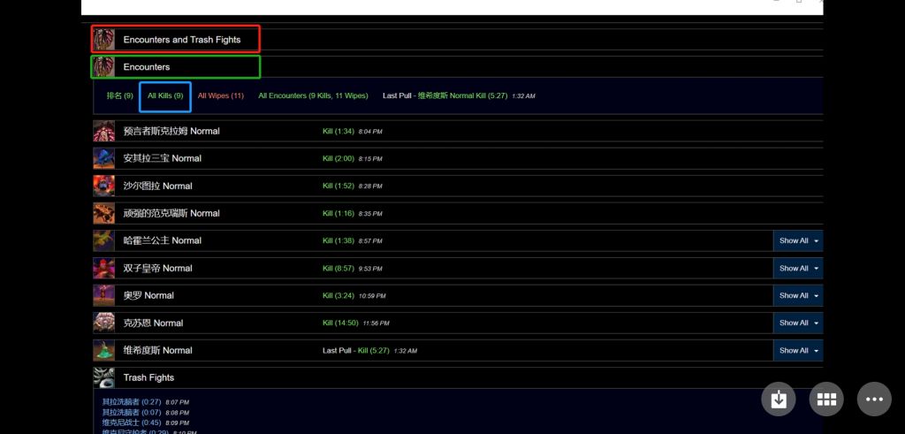The image size is (905, 434).
Task: Click the 维希度斯 boss portrait icon
Action: [104, 350]
